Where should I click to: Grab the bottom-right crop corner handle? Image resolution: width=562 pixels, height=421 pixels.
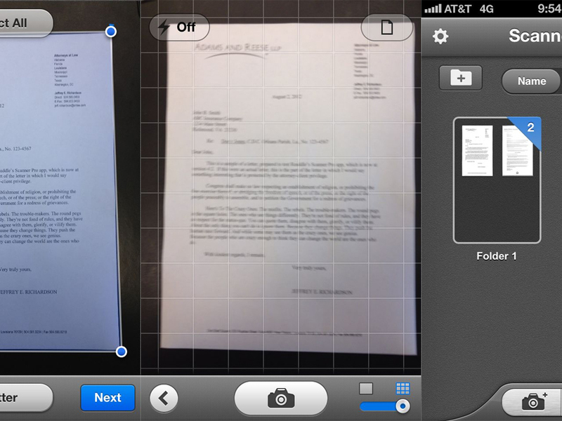click(x=122, y=352)
